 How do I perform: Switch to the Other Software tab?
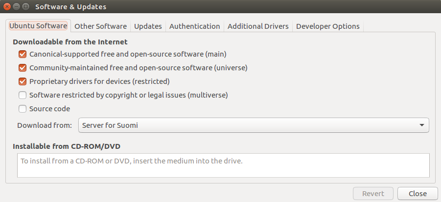101,26
